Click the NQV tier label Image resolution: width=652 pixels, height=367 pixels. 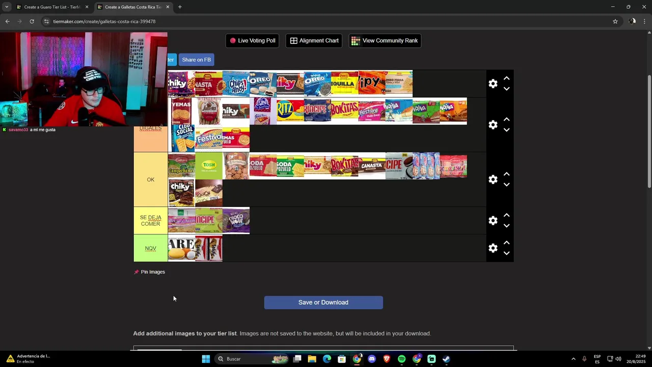[151, 248]
